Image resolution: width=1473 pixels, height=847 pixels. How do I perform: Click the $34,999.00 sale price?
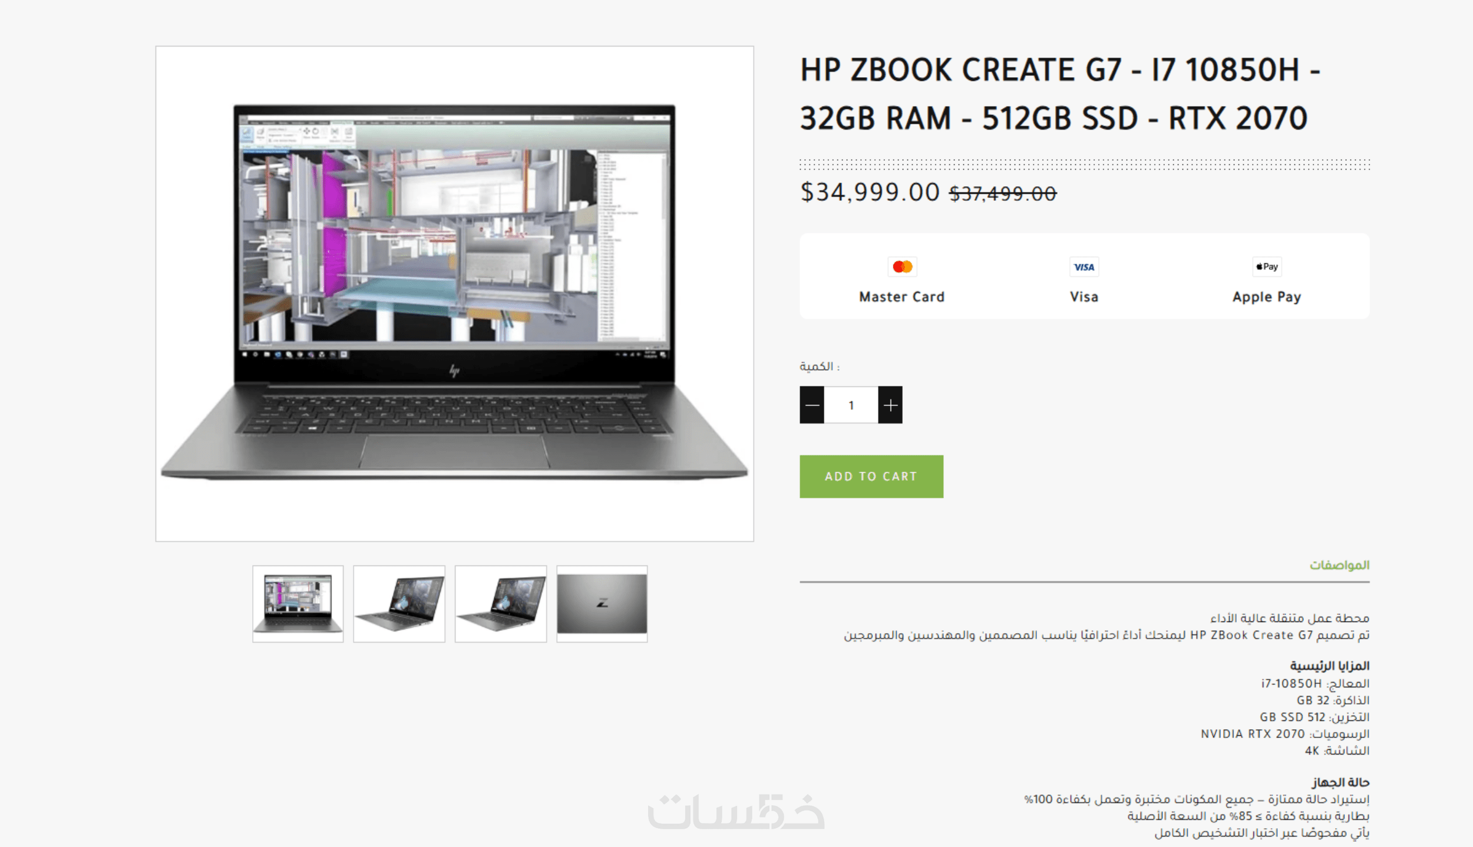pyautogui.click(x=870, y=192)
